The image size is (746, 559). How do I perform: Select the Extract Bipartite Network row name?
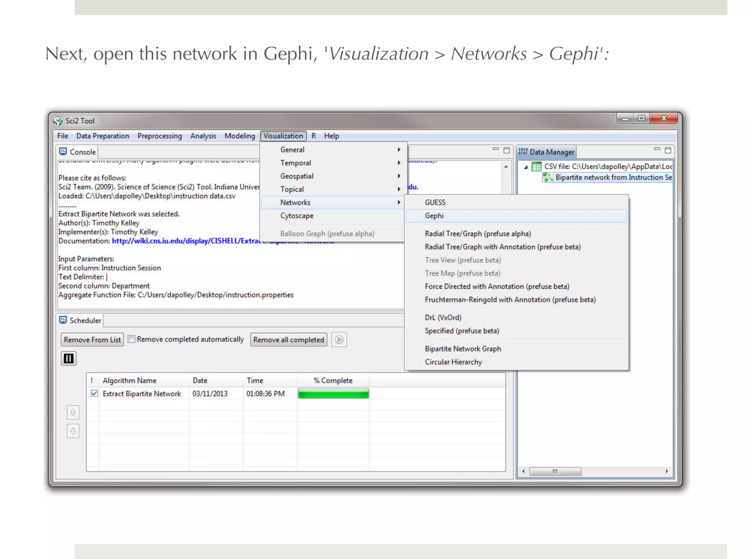tap(142, 393)
